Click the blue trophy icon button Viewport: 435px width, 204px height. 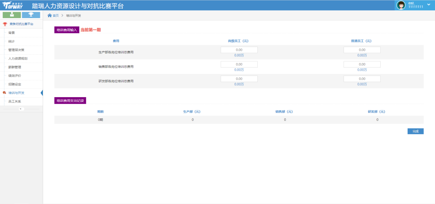[x=31, y=15]
